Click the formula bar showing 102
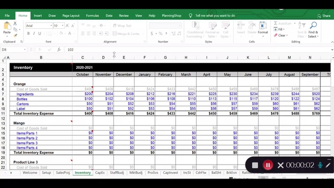 tap(198, 50)
